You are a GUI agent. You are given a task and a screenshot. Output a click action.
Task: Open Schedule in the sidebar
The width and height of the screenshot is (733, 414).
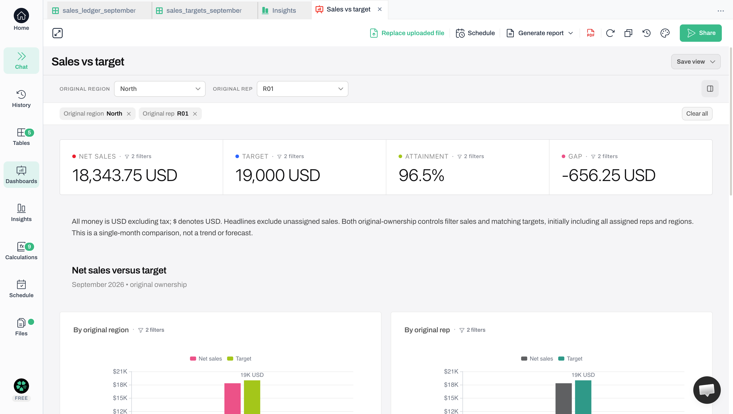click(x=21, y=289)
